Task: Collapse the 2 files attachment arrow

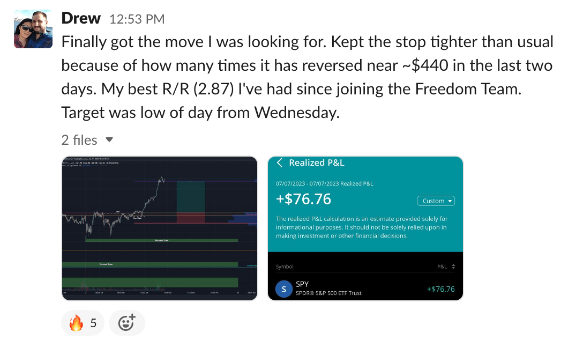Action: [109, 140]
